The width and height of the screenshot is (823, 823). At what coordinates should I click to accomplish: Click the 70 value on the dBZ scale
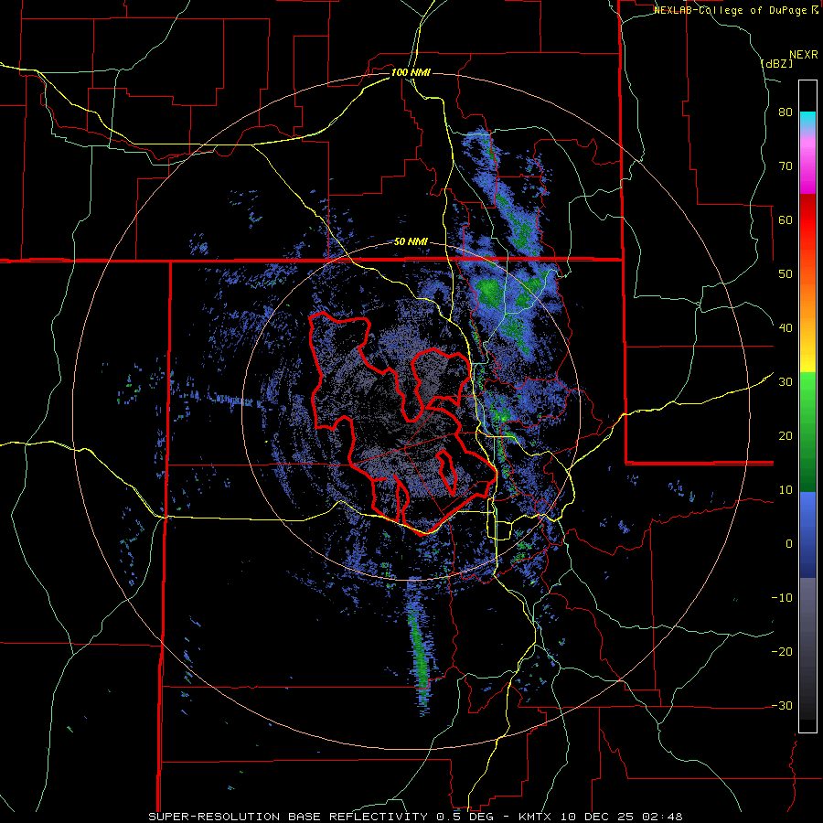pyautogui.click(x=786, y=166)
